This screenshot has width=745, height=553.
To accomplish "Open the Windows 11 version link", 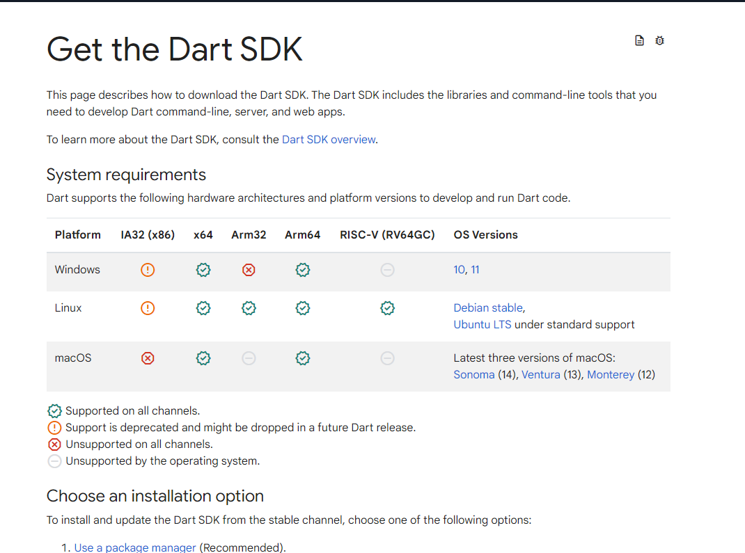I will (x=475, y=270).
